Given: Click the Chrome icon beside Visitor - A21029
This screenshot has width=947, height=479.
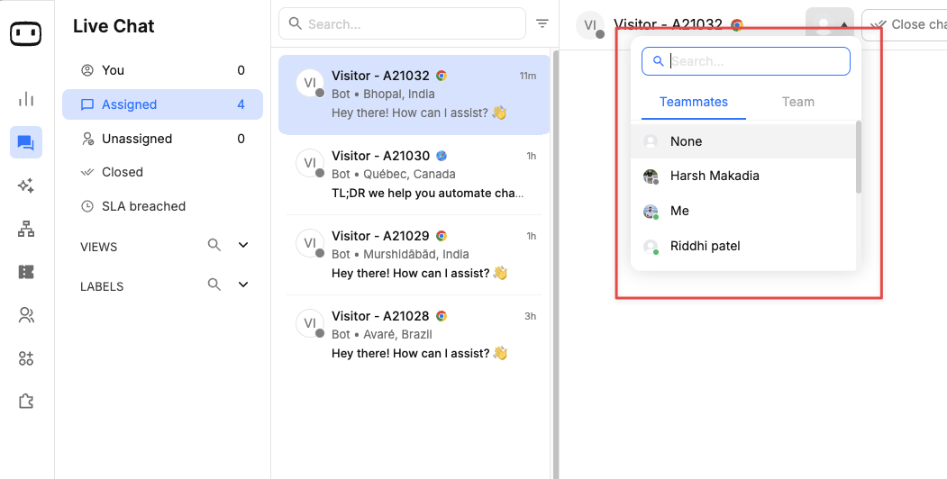Looking at the screenshot, I should point(442,235).
